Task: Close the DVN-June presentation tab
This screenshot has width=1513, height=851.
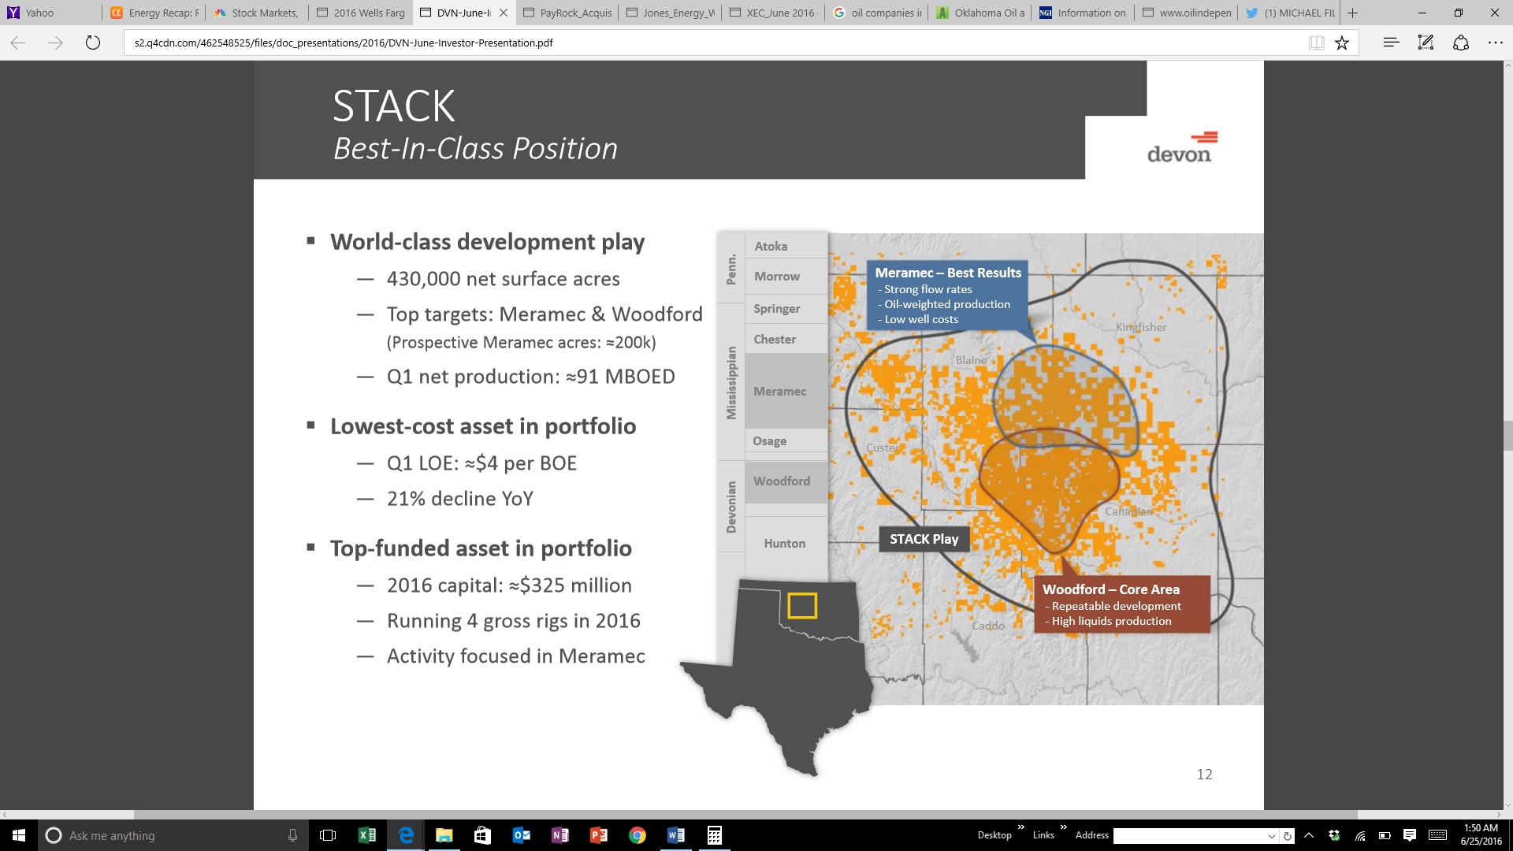Action: (504, 13)
